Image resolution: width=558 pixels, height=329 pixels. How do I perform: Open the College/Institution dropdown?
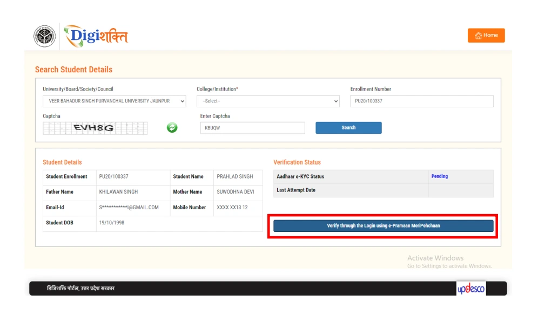click(268, 101)
